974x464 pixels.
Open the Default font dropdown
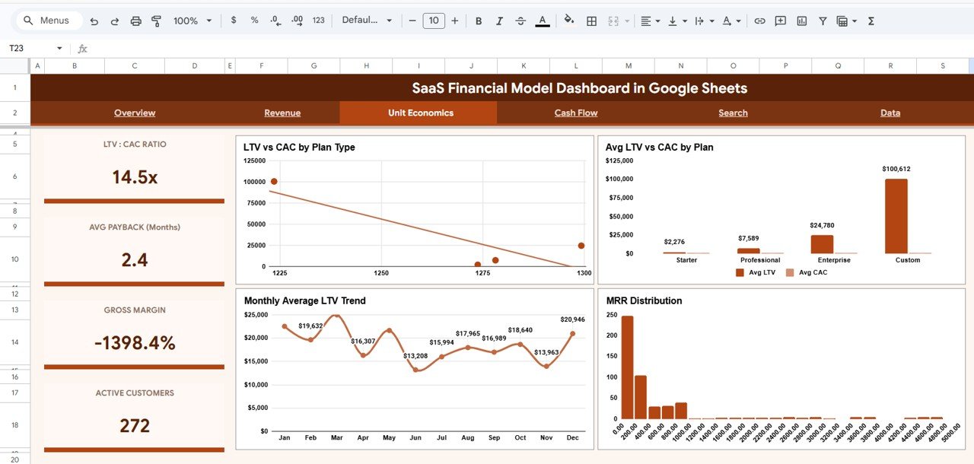click(x=368, y=21)
